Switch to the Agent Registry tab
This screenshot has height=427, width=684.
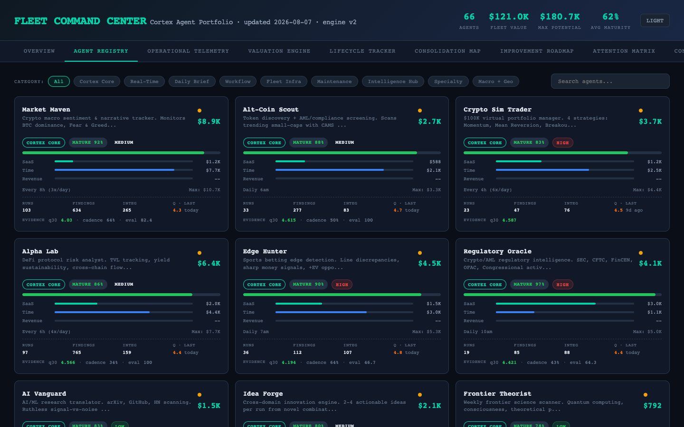point(101,51)
